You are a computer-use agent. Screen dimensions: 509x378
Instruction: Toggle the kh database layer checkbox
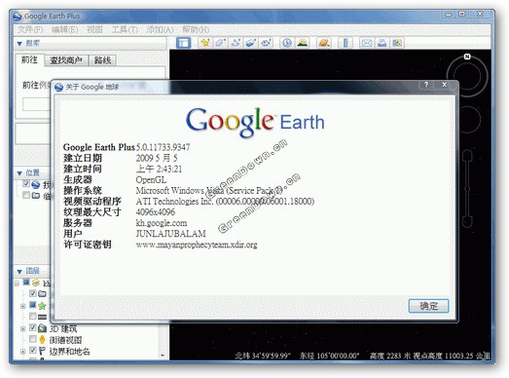coord(26,283)
